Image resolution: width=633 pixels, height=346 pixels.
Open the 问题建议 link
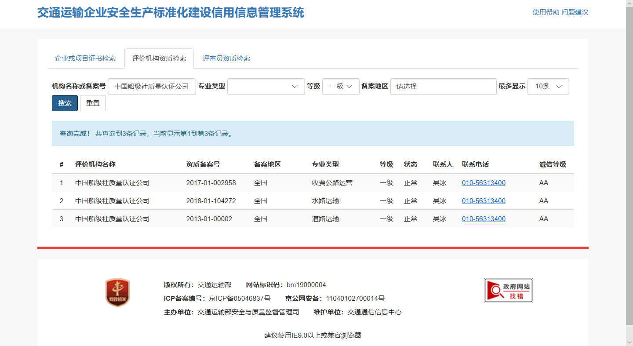[x=575, y=12]
